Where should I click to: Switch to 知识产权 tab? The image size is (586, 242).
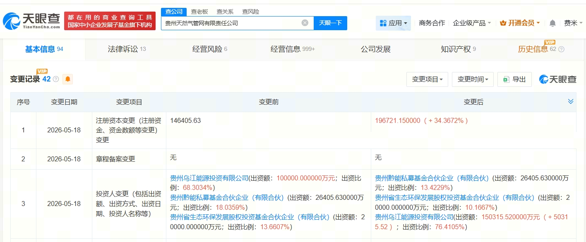pyautogui.click(x=459, y=49)
